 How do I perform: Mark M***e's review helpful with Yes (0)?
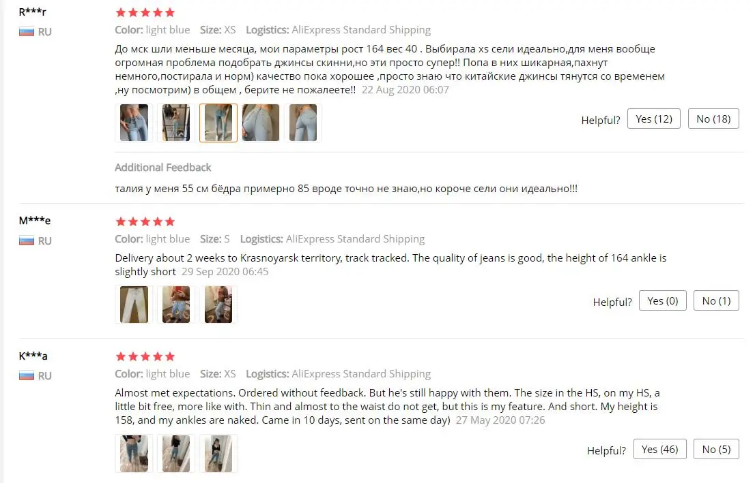pyautogui.click(x=663, y=301)
